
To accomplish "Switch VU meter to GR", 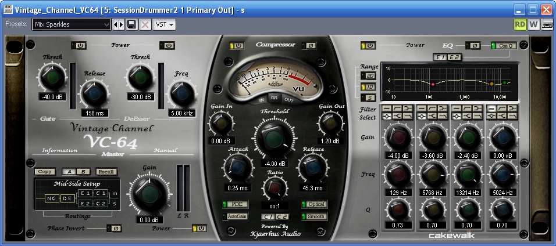I will click(275, 99).
